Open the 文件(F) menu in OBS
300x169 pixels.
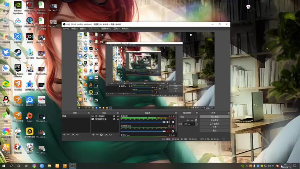pos(66,29)
